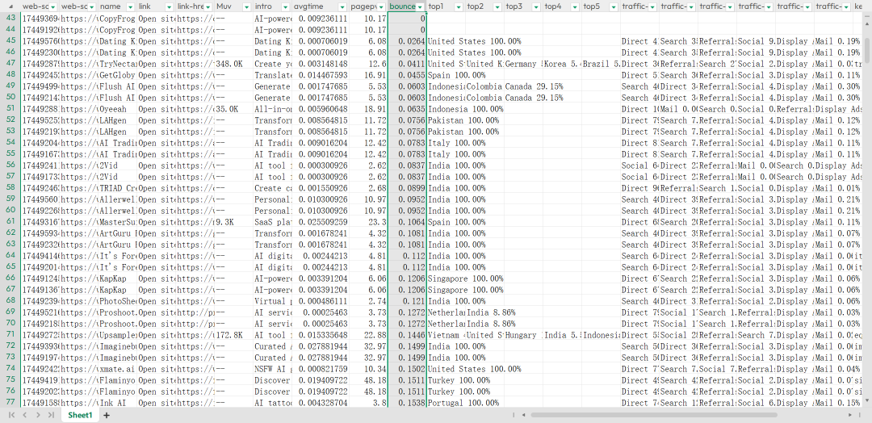This screenshot has height=423, width=872.
Task: Open filter dropdown on top2 column
Action: 497,7
